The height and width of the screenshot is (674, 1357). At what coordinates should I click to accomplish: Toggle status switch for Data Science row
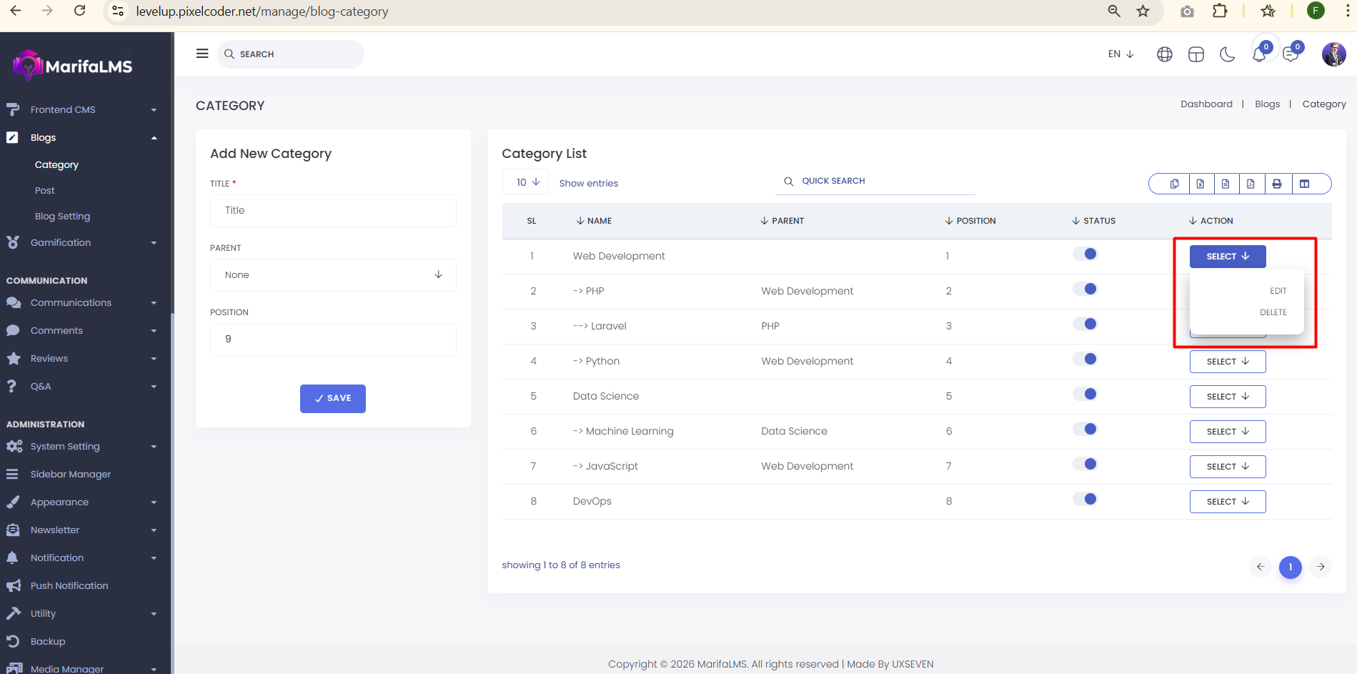click(1085, 395)
